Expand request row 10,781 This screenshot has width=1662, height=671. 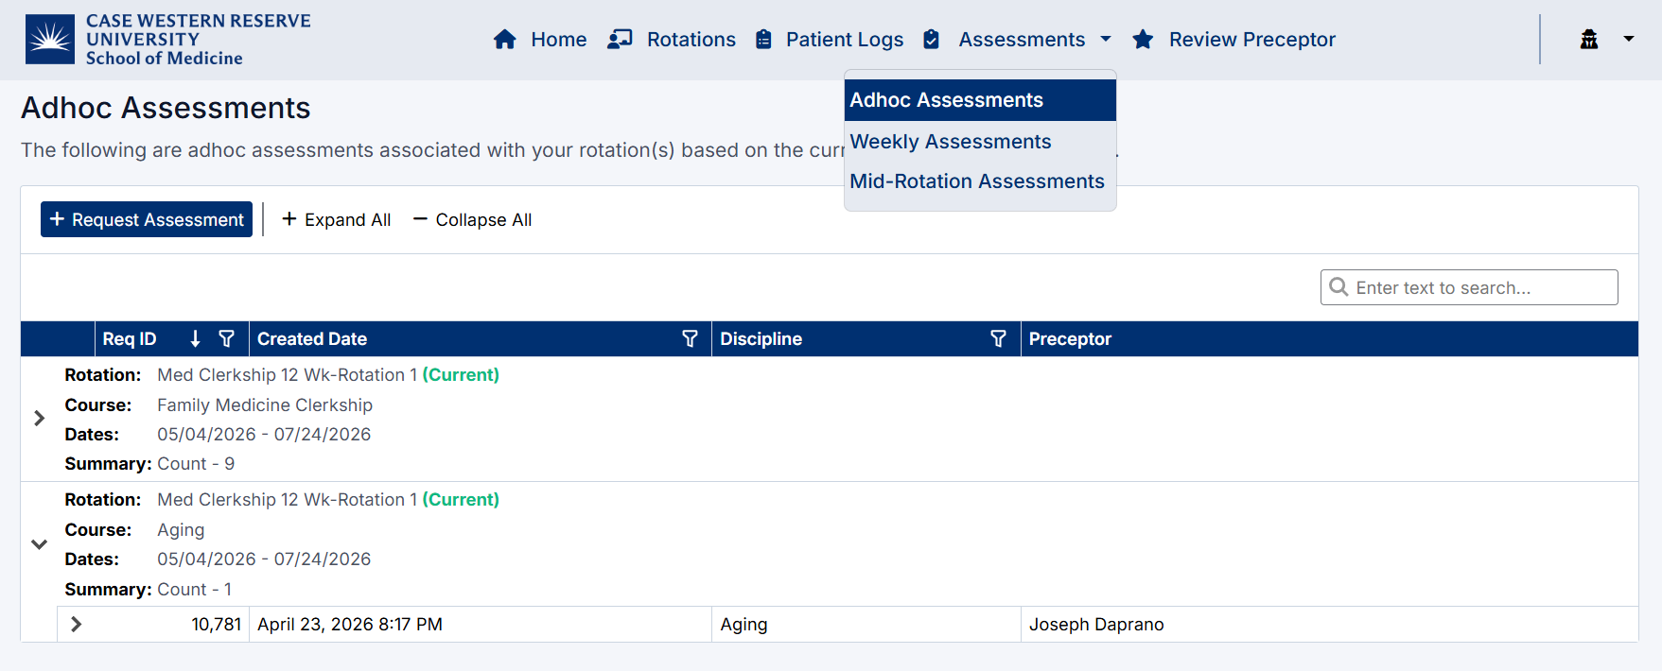[77, 625]
